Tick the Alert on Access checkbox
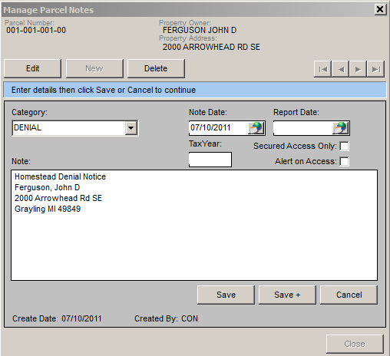390x356 pixels. (x=344, y=161)
